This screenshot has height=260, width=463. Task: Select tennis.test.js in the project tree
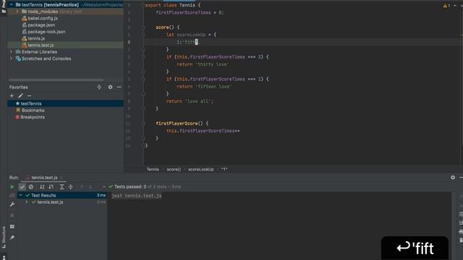(x=41, y=45)
